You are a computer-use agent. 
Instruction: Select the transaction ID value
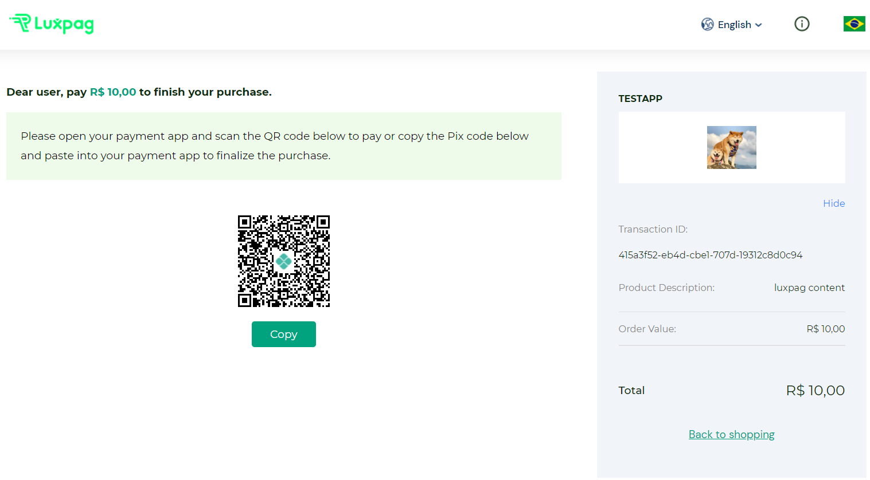point(710,255)
